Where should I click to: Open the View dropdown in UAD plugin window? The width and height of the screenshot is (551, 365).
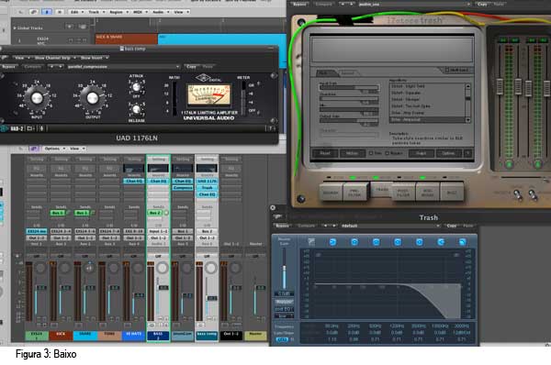[21, 58]
